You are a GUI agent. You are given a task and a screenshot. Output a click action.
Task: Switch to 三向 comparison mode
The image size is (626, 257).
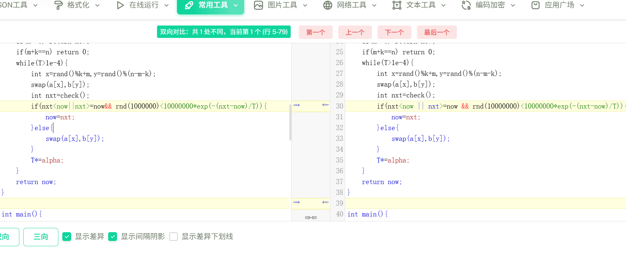(41, 237)
